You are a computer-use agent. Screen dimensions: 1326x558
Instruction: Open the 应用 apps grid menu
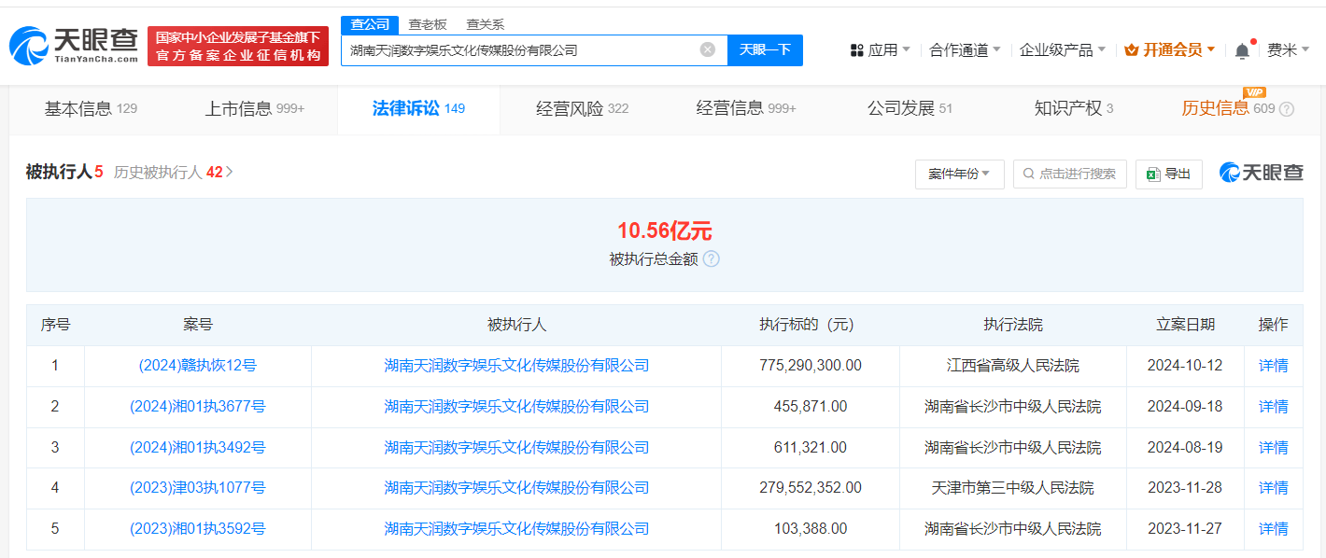tap(880, 50)
